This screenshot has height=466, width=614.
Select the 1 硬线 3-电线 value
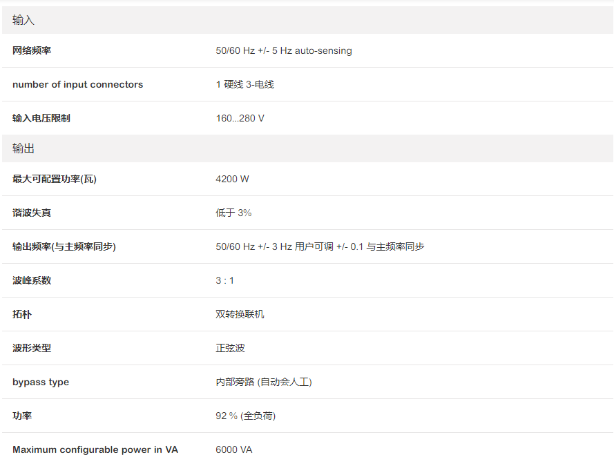click(244, 84)
